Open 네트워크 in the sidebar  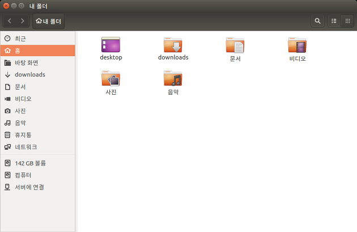point(38,147)
